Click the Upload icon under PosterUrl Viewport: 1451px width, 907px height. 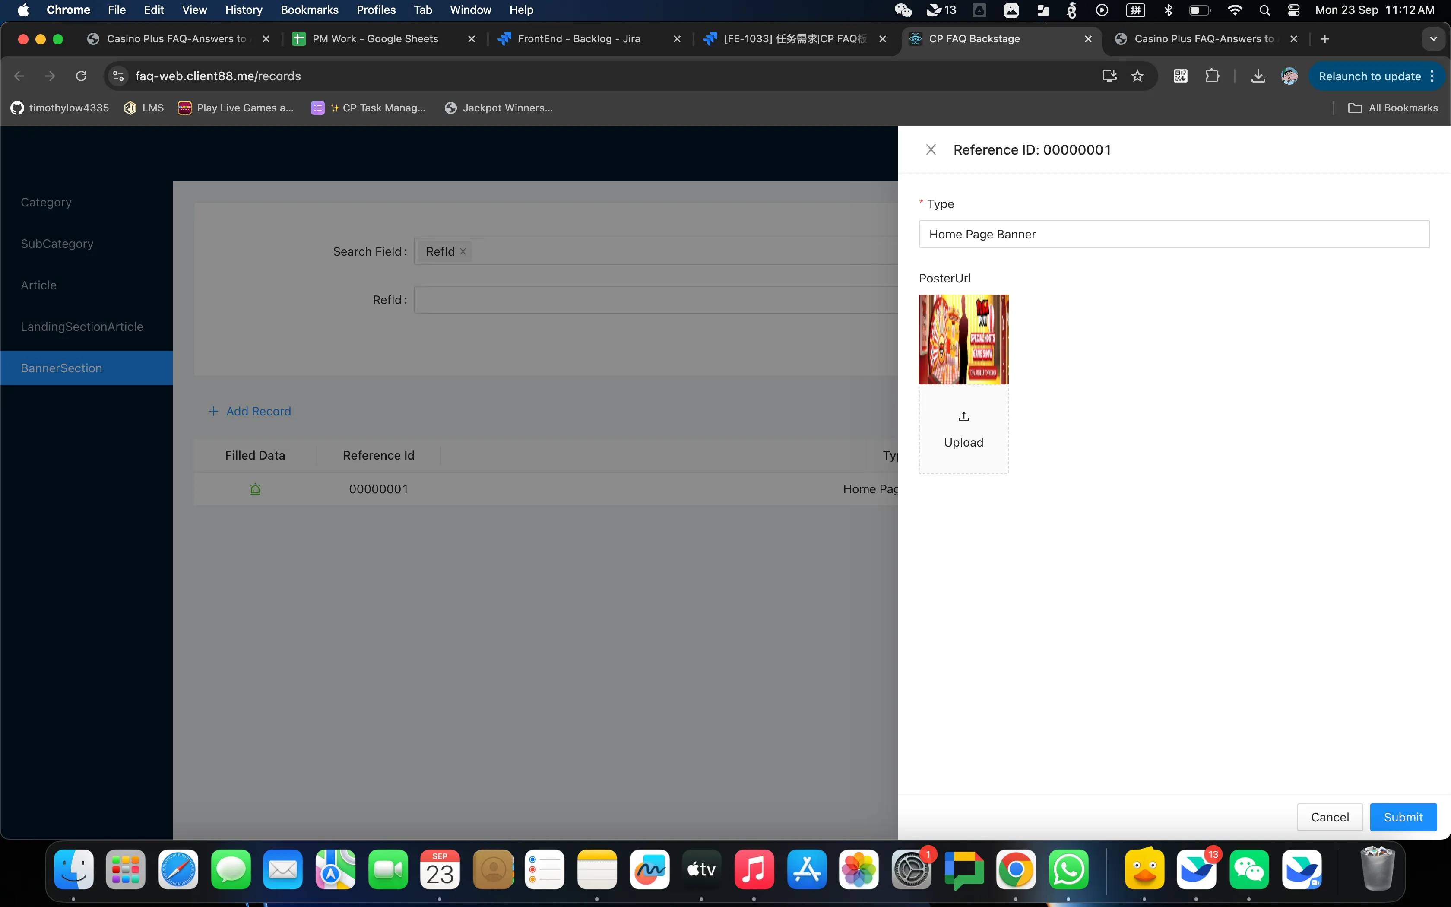[x=963, y=416]
